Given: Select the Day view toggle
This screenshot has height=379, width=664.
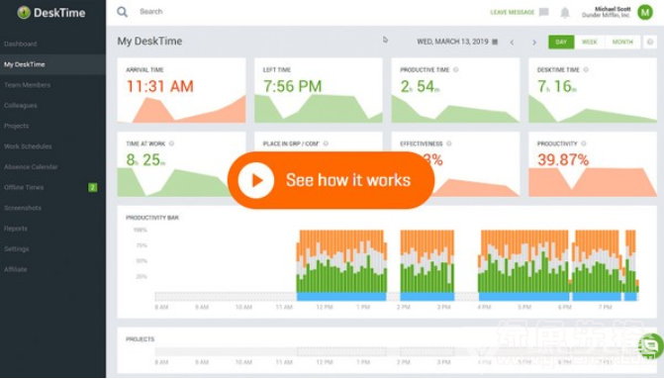Looking at the screenshot, I should [561, 42].
